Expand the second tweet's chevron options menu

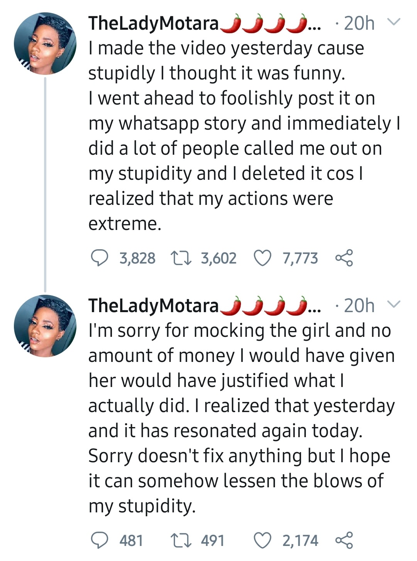[393, 305]
